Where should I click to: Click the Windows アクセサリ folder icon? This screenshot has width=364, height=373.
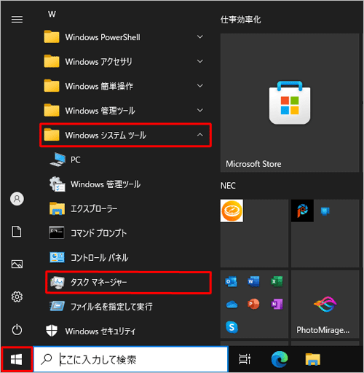pos(52,61)
